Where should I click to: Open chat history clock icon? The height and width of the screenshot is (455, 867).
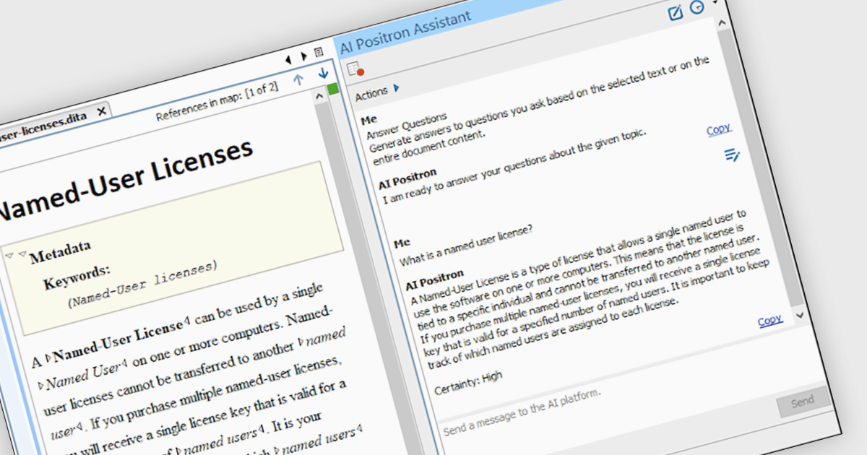pos(696,7)
